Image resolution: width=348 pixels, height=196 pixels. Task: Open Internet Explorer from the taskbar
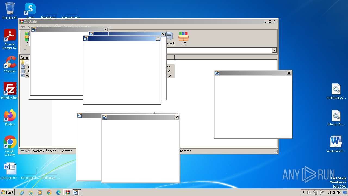pyautogui.click(x=21, y=192)
